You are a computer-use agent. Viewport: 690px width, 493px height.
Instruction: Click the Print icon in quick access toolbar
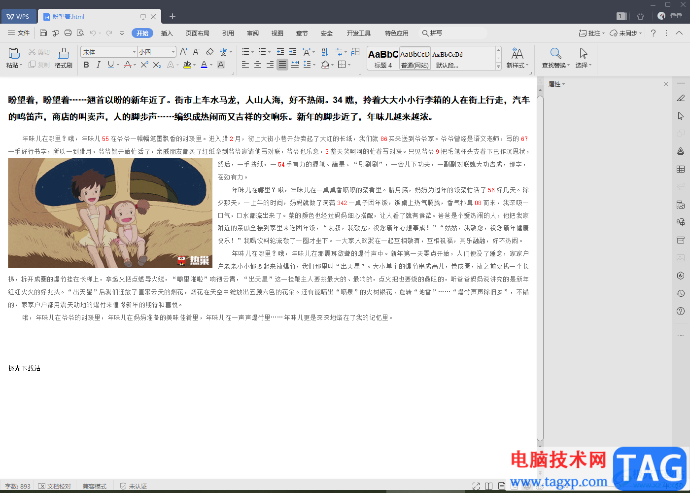[68, 33]
